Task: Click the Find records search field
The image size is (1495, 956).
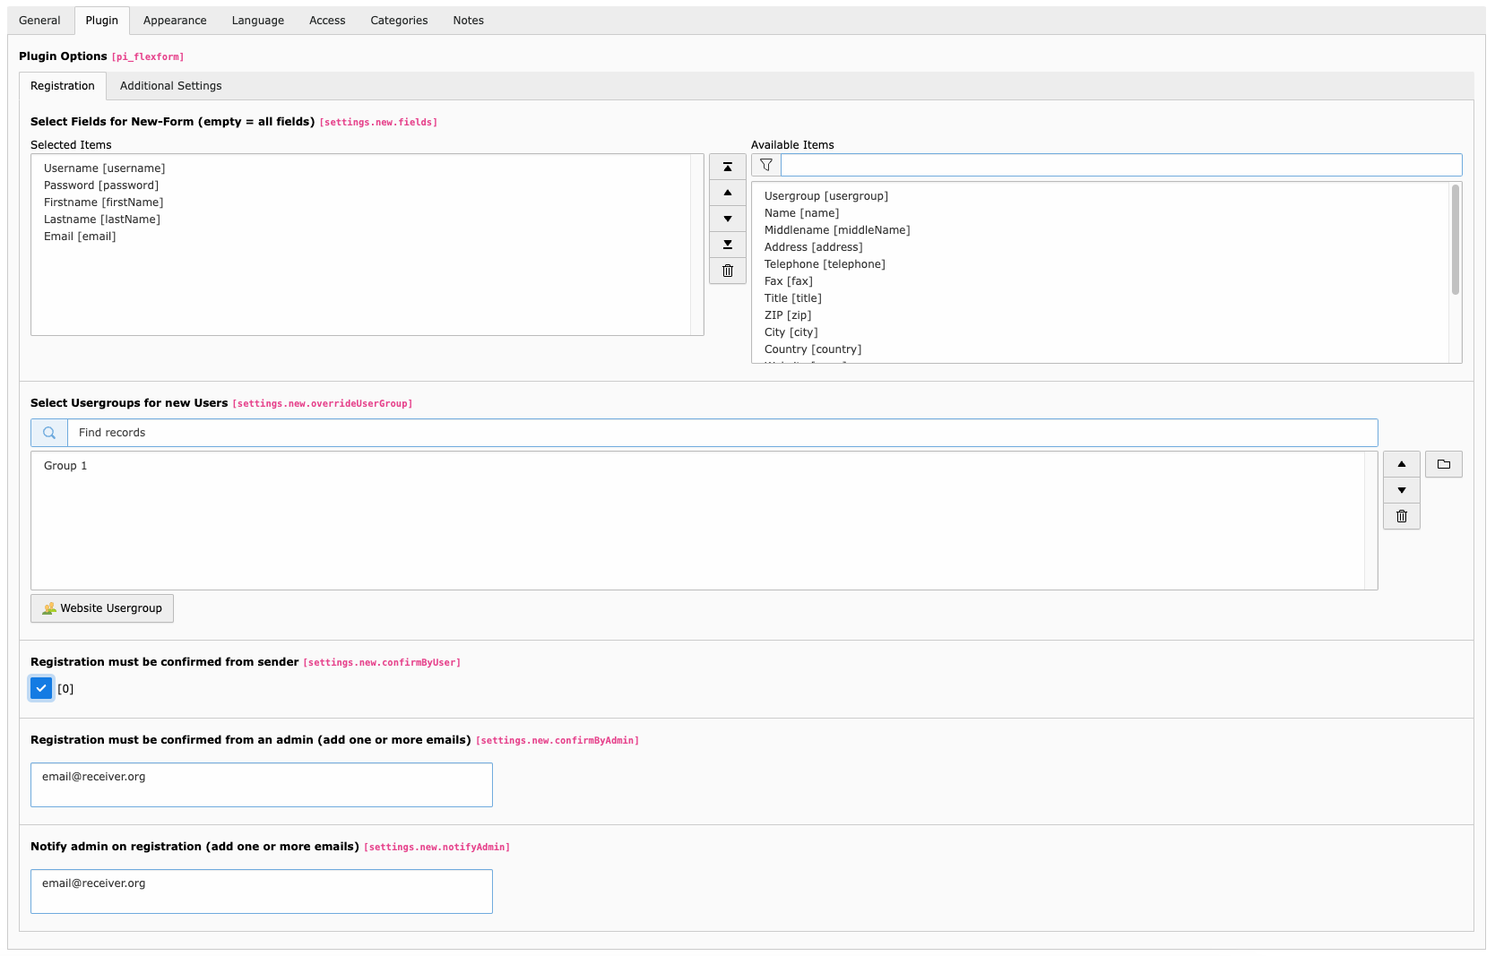Action: tap(722, 433)
